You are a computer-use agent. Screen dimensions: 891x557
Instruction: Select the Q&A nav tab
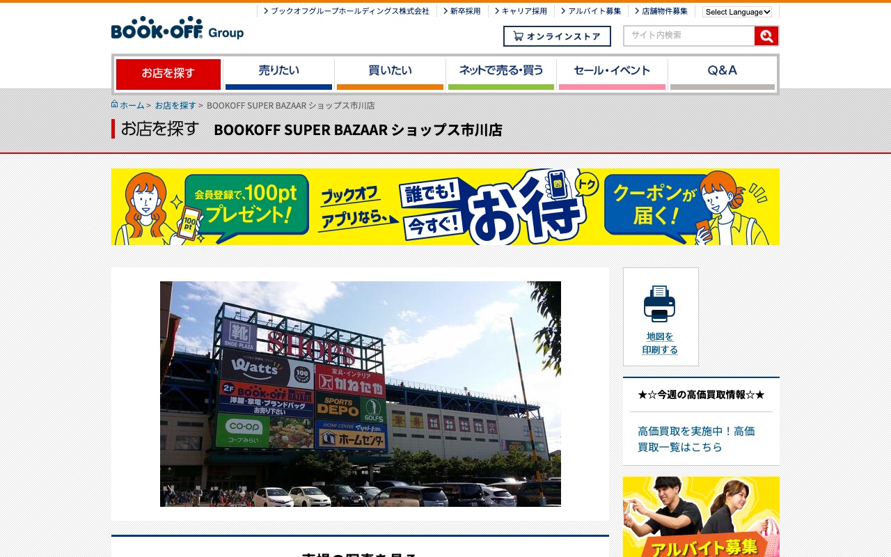click(x=723, y=74)
